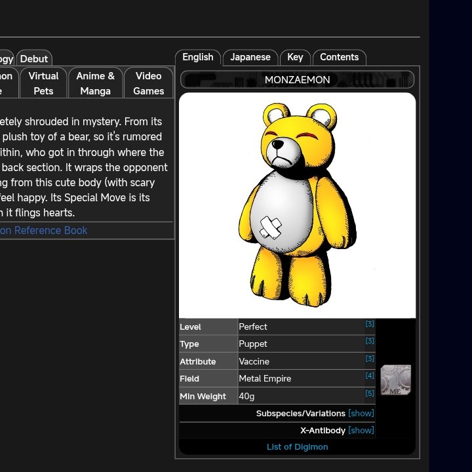Open the Metal Empire field icon
The width and height of the screenshot is (472, 472).
[395, 380]
